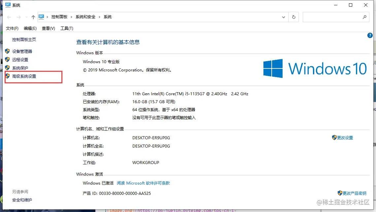Open 阅读 Microsoft 软件许可条款 link

(x=143, y=183)
